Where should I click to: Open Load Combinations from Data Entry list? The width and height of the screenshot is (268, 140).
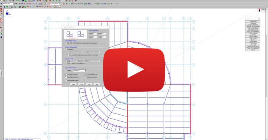(x=253, y=48)
